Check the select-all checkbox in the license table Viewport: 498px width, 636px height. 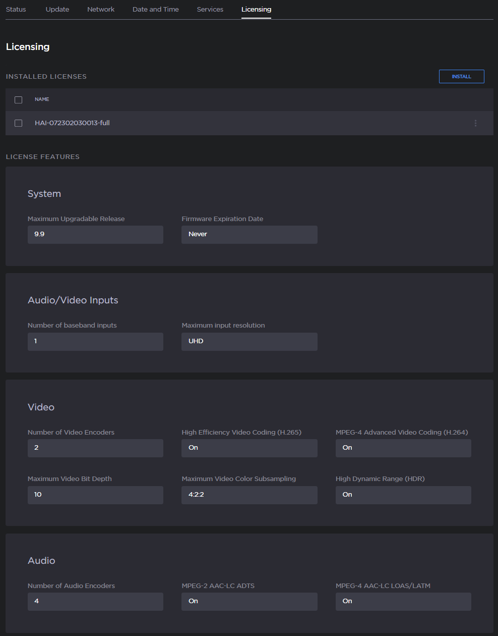(x=18, y=99)
